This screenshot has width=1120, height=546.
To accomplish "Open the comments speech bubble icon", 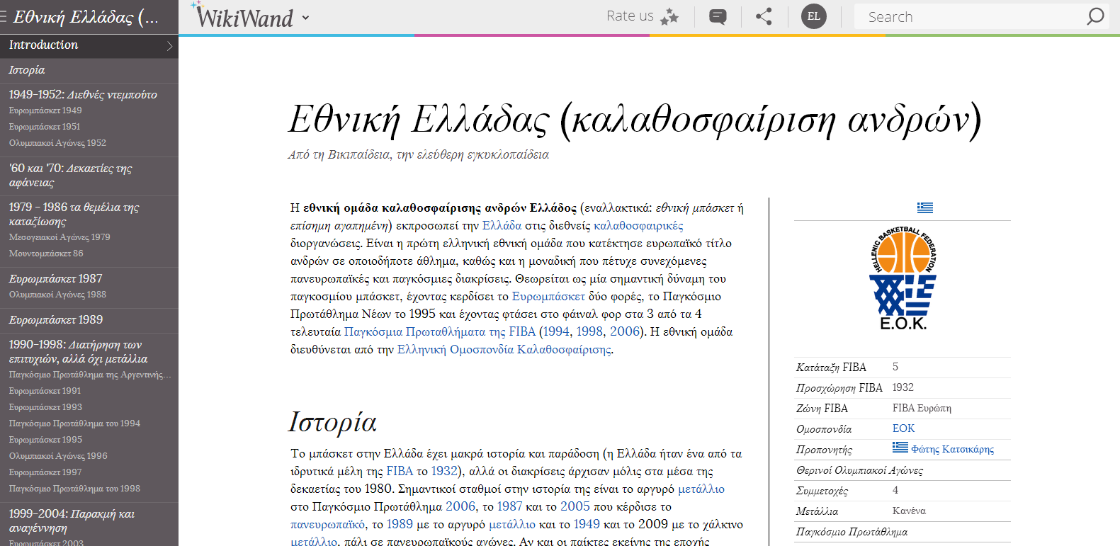I will [x=718, y=17].
